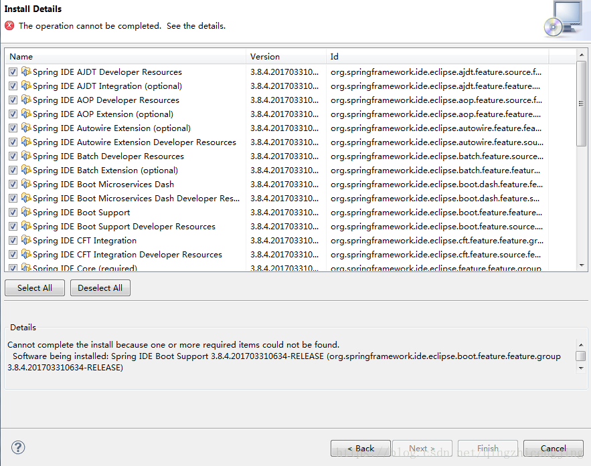This screenshot has width=591, height=466.
Task: Click the down arrow of the feature list scrollbar
Action: point(582,265)
